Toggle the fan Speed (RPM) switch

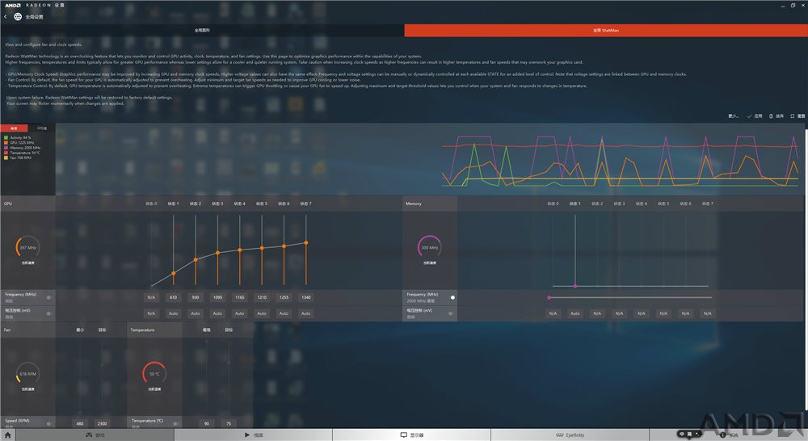[x=48, y=423]
